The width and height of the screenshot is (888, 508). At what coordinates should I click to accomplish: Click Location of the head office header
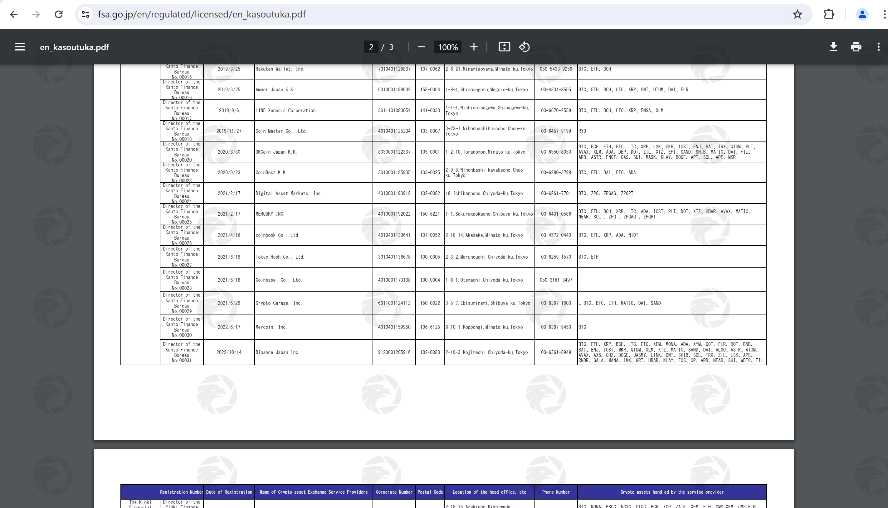coord(489,492)
